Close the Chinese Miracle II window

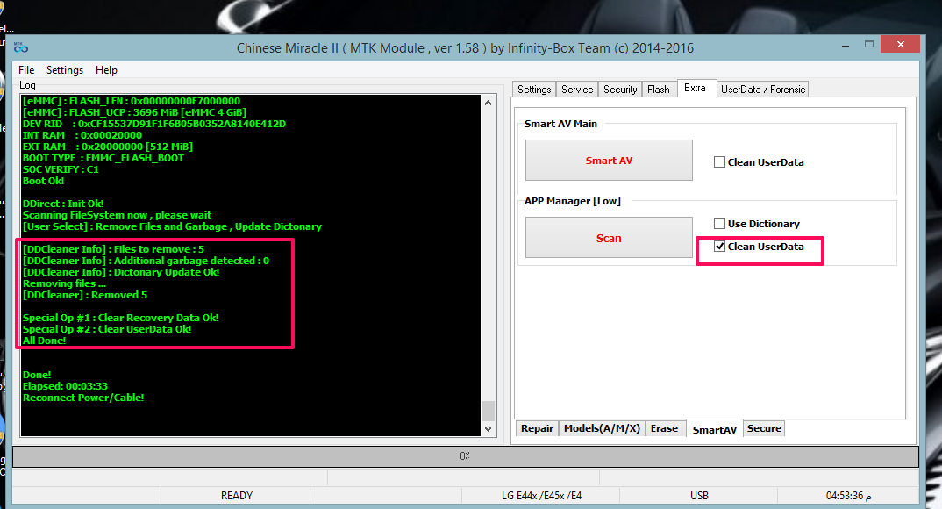click(x=900, y=44)
